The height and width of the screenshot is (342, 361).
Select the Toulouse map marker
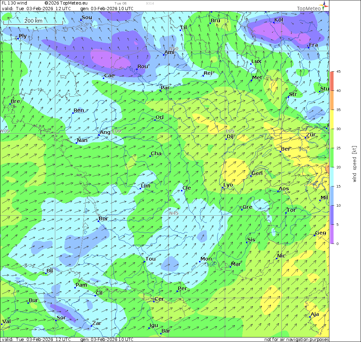(x=145, y=262)
